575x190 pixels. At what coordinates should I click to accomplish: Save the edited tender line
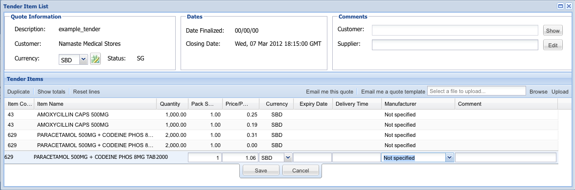pos(261,171)
